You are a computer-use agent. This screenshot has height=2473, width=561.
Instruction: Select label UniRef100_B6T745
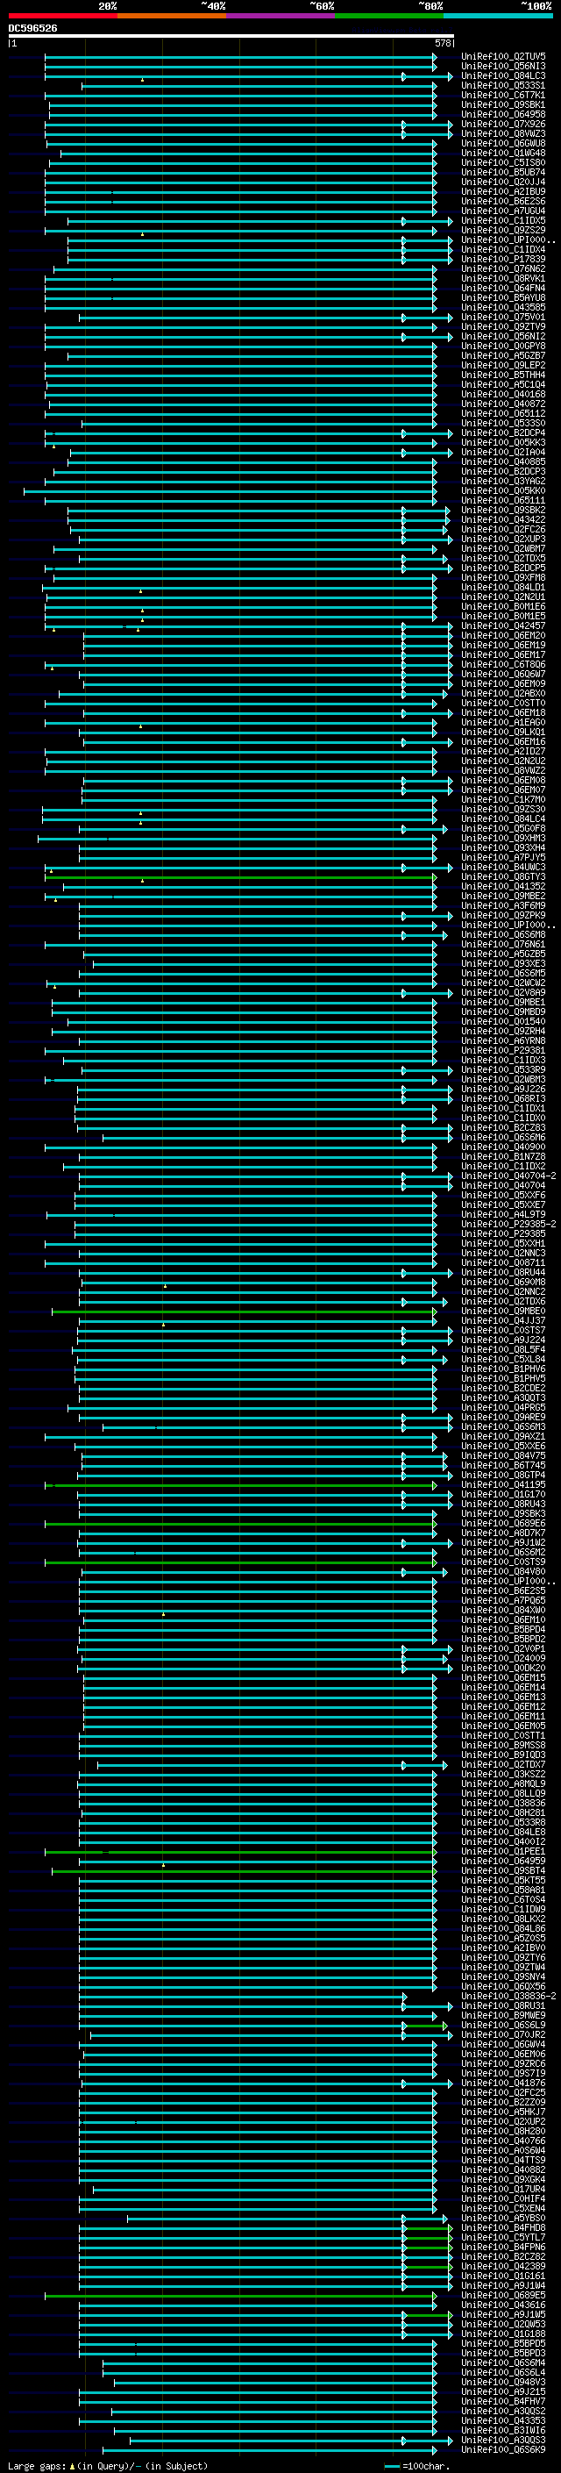pos(503,1465)
